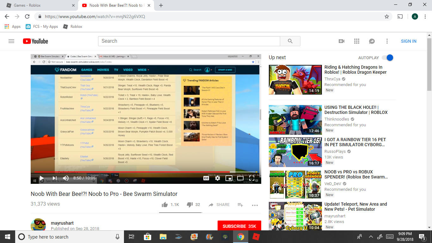Open the Roblox bookmark
432x243 pixels.
click(72, 27)
